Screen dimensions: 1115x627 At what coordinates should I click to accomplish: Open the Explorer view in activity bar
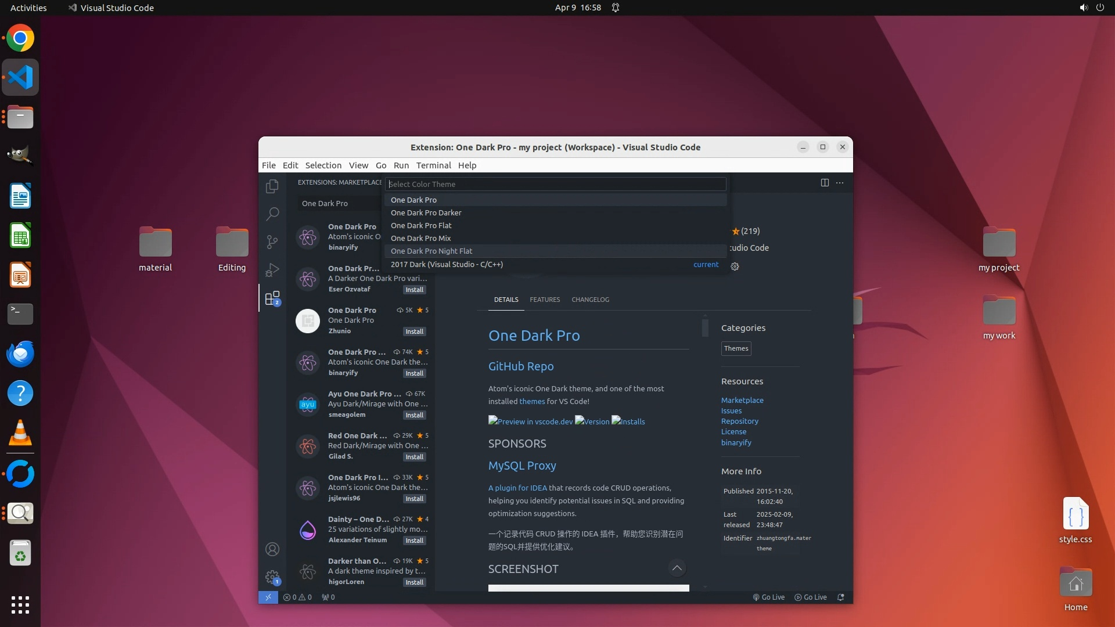pyautogui.click(x=272, y=186)
